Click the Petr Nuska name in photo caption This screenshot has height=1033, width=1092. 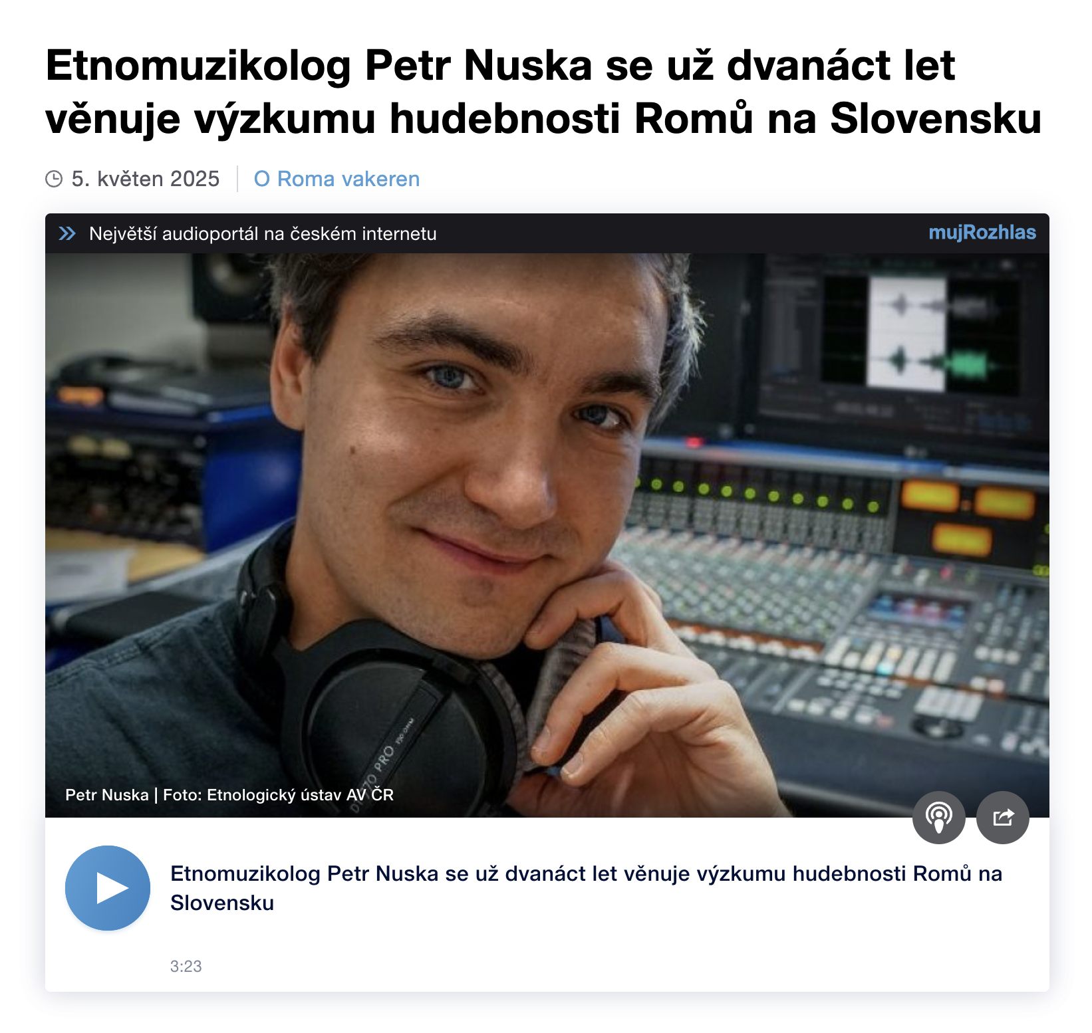point(106,794)
